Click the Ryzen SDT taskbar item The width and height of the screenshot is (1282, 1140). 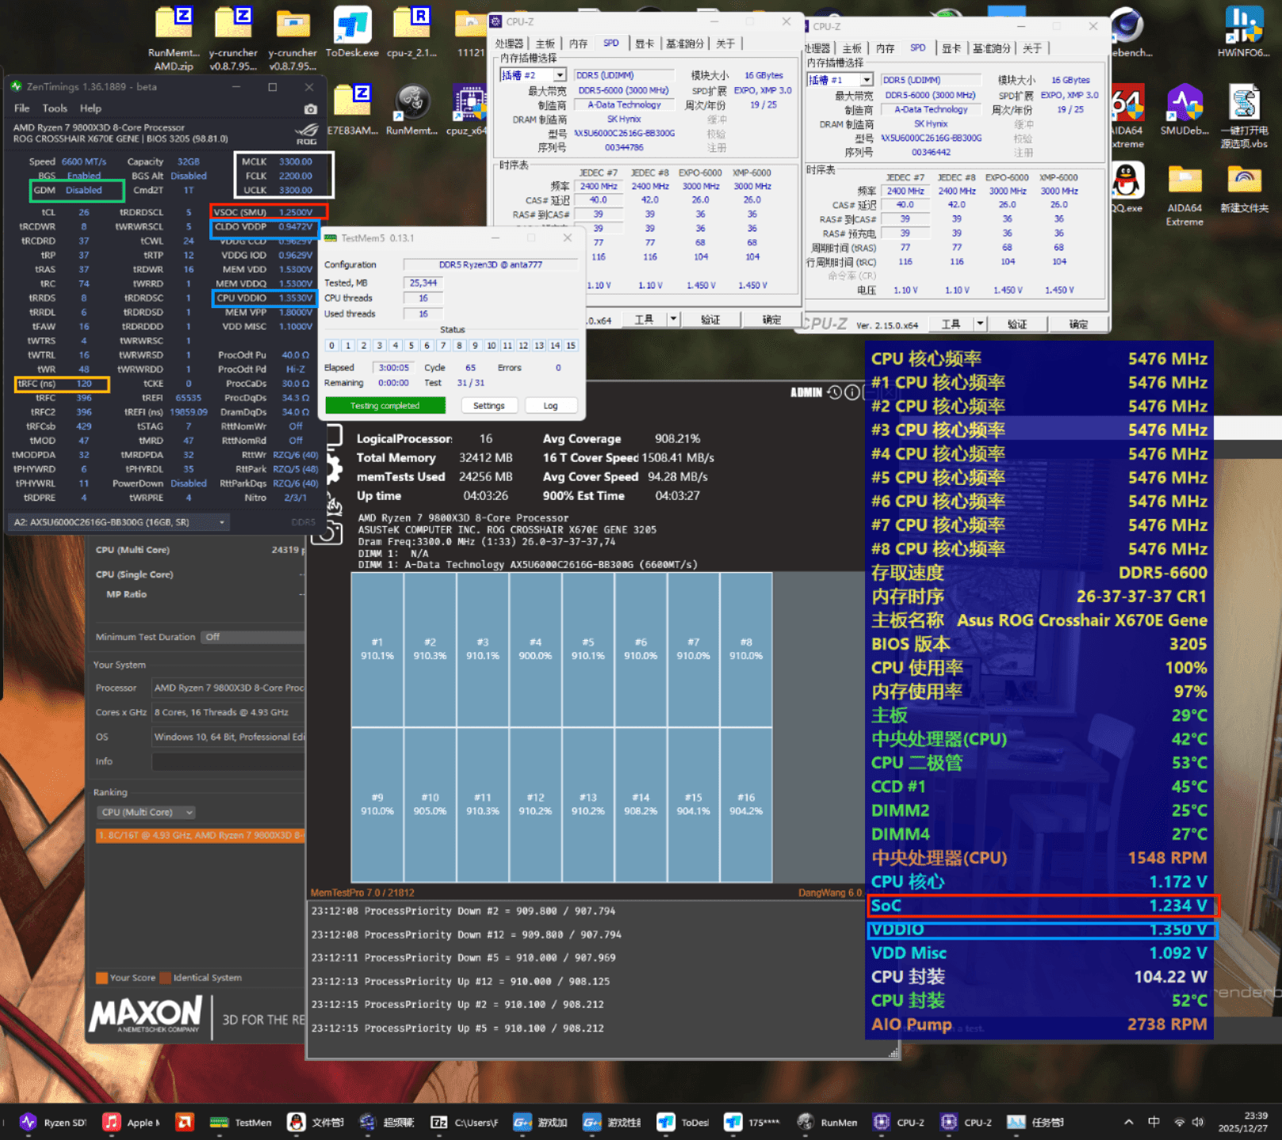point(52,1122)
